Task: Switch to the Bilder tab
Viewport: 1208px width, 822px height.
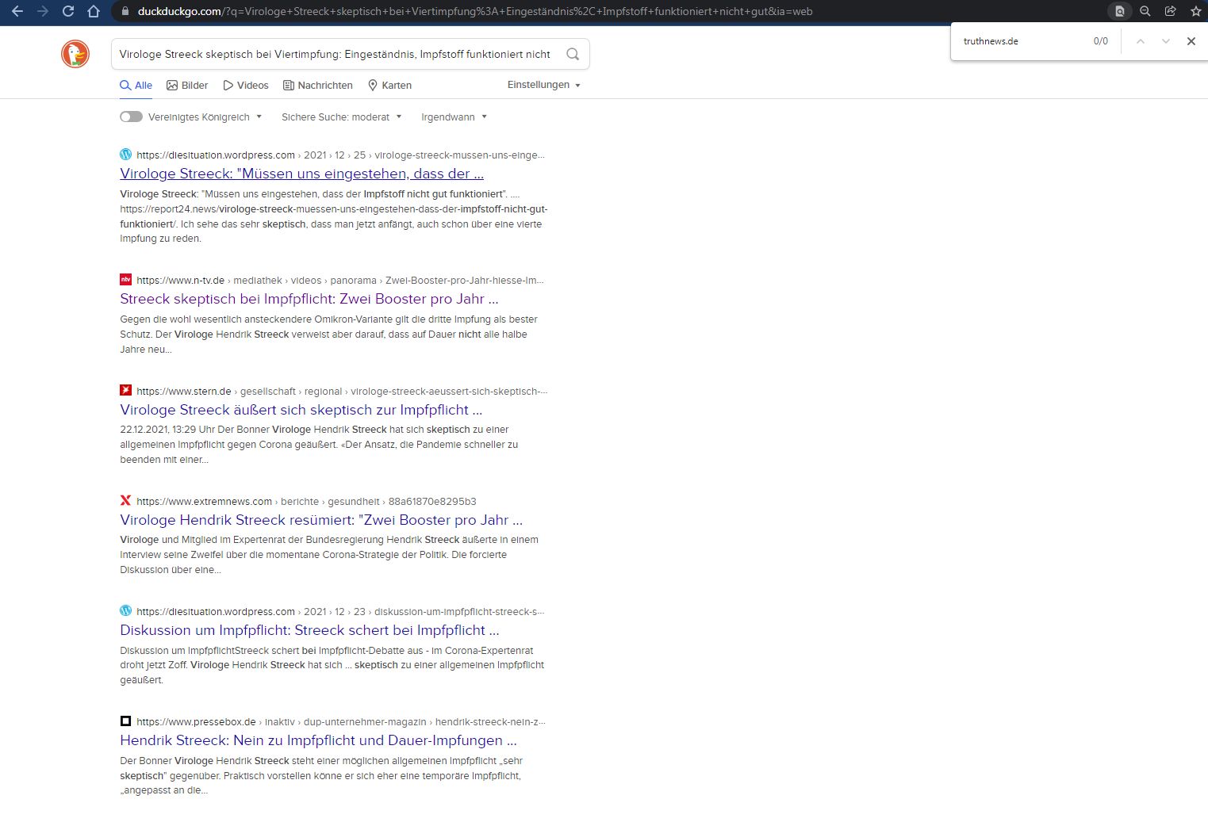Action: [x=187, y=86]
